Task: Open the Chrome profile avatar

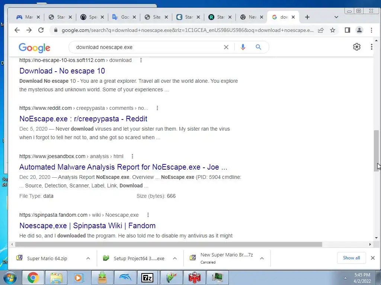Action: (x=359, y=30)
